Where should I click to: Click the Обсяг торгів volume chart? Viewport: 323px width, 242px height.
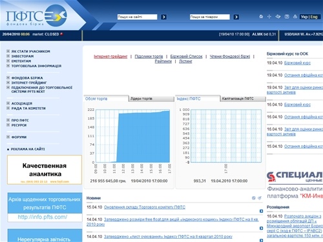(x=133, y=136)
